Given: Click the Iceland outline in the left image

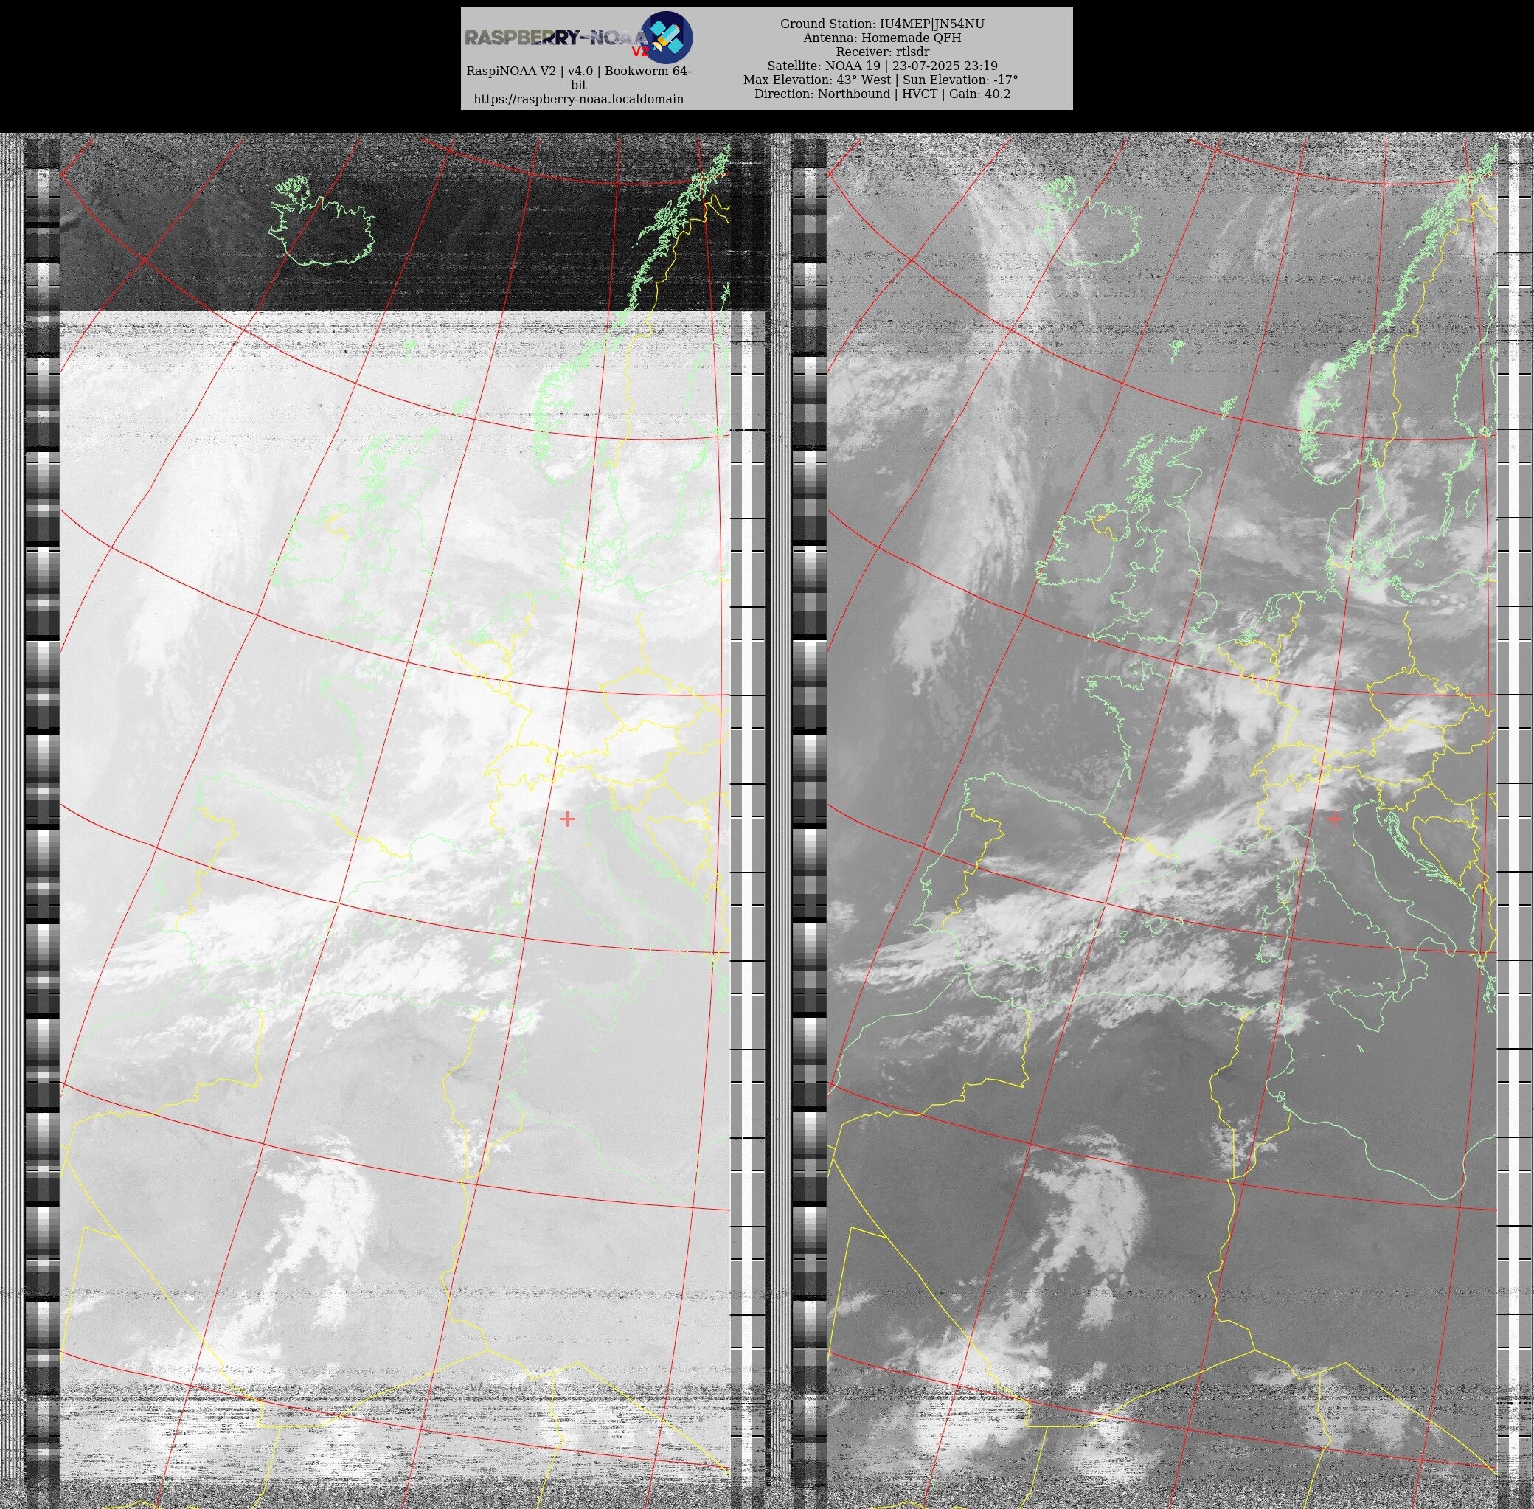Looking at the screenshot, I should pyautogui.click(x=322, y=221).
